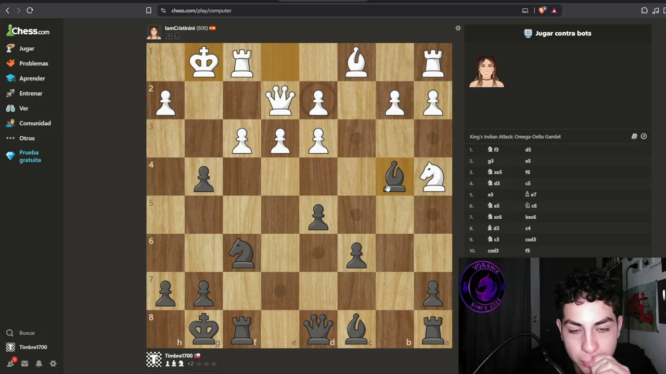Select the black bishop on c8
Viewport: 666px width, 374px height.
[356, 329]
